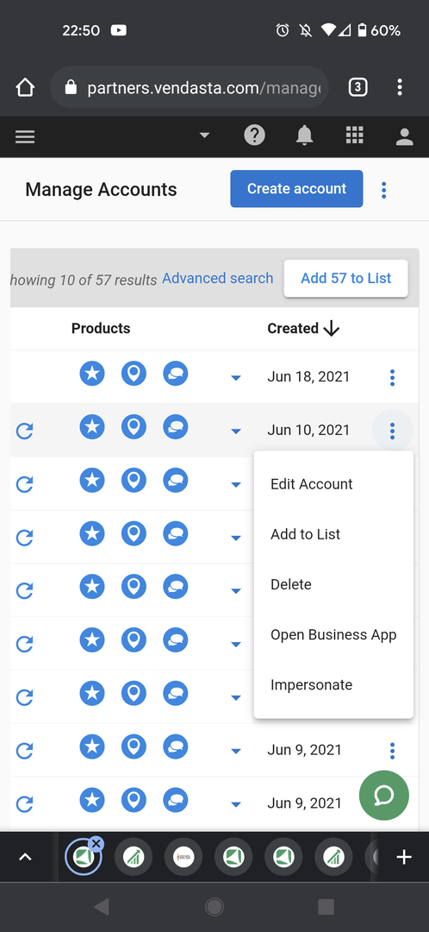Open the top bar caret dropdown

pyautogui.click(x=204, y=135)
